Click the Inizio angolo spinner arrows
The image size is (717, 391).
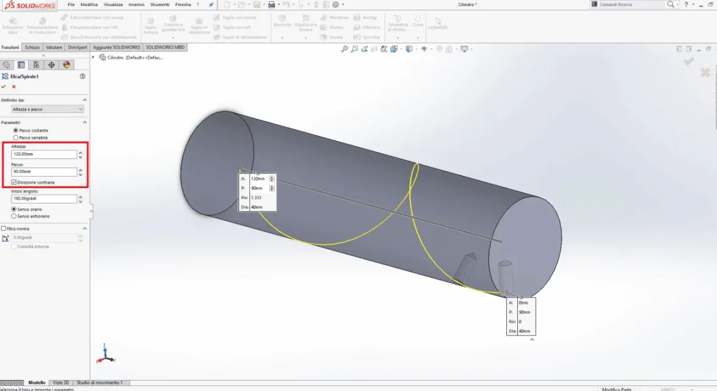[x=81, y=199]
